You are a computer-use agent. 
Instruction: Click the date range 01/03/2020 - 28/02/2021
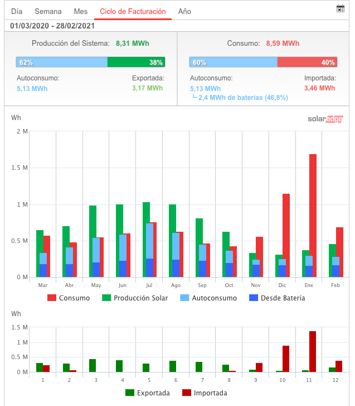coord(52,26)
